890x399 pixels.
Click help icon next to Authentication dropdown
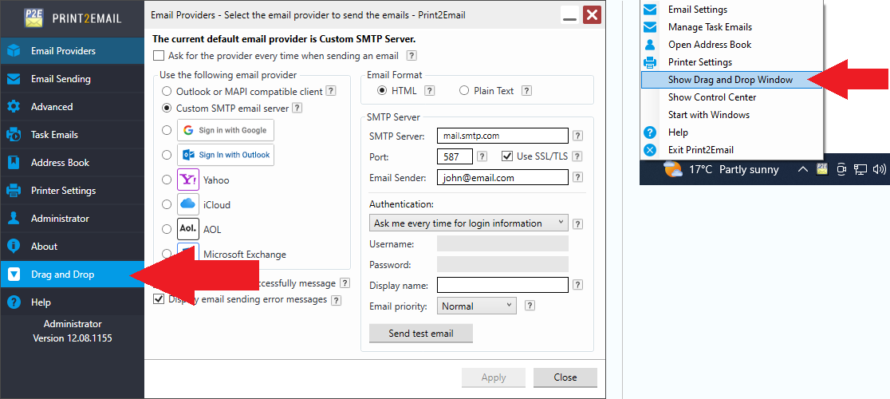click(x=578, y=223)
